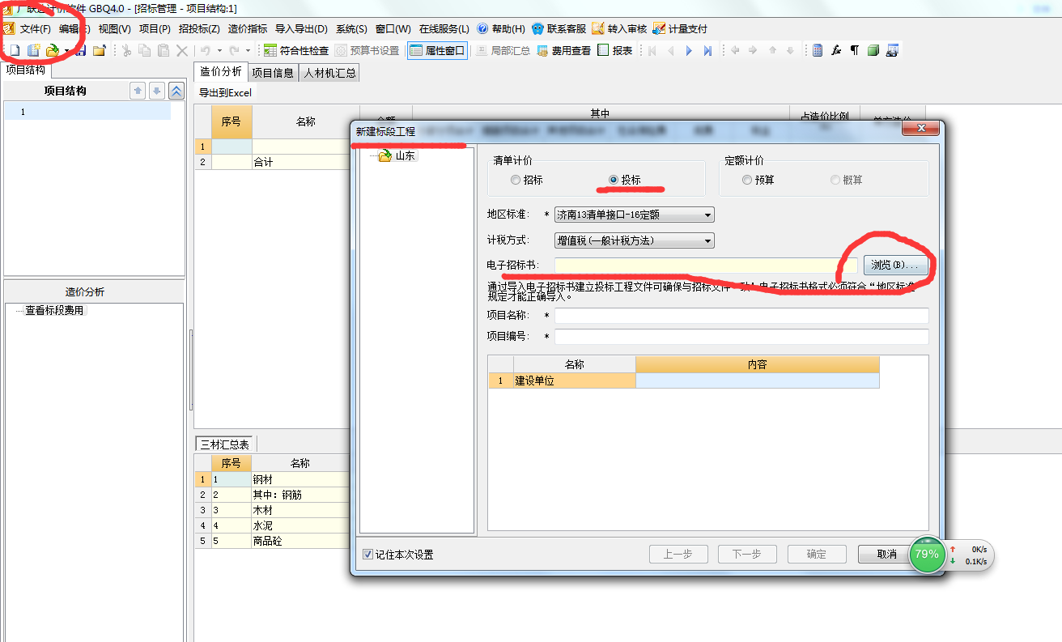Open 费用查看 cost view
The width and height of the screenshot is (1062, 642).
pyautogui.click(x=563, y=50)
